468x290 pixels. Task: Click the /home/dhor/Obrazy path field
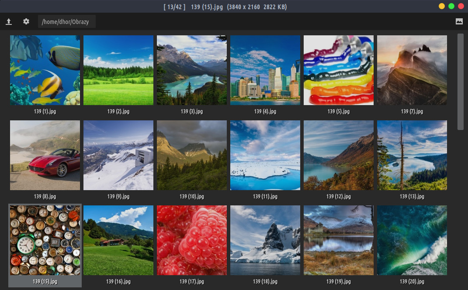pyautogui.click(x=66, y=21)
